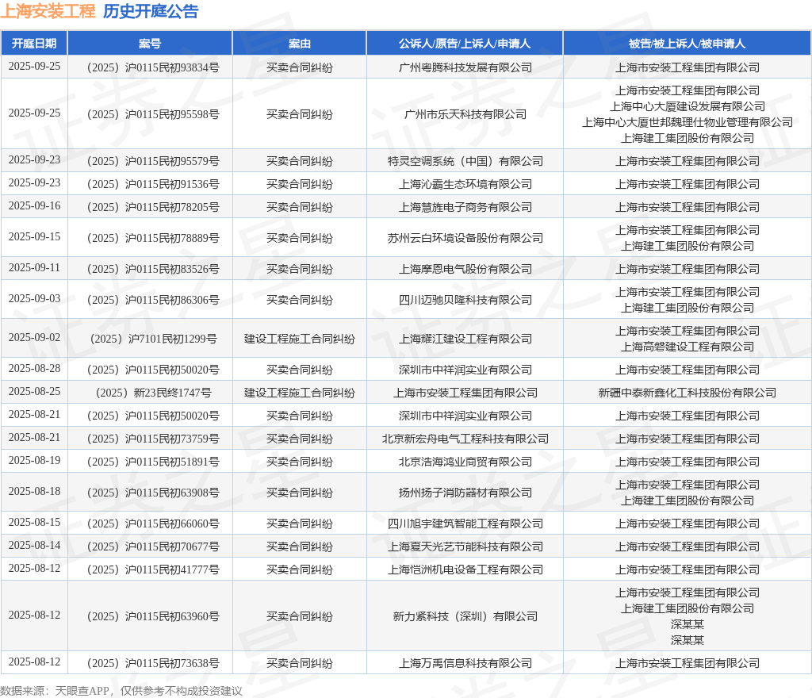Click the data source note 天眼查APP

click(82, 691)
